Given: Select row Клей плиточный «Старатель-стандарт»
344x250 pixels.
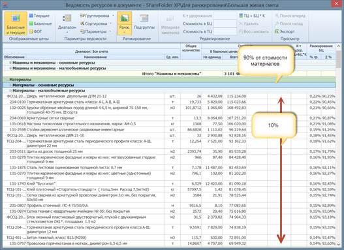Looking at the screenshot, I should [169, 189].
